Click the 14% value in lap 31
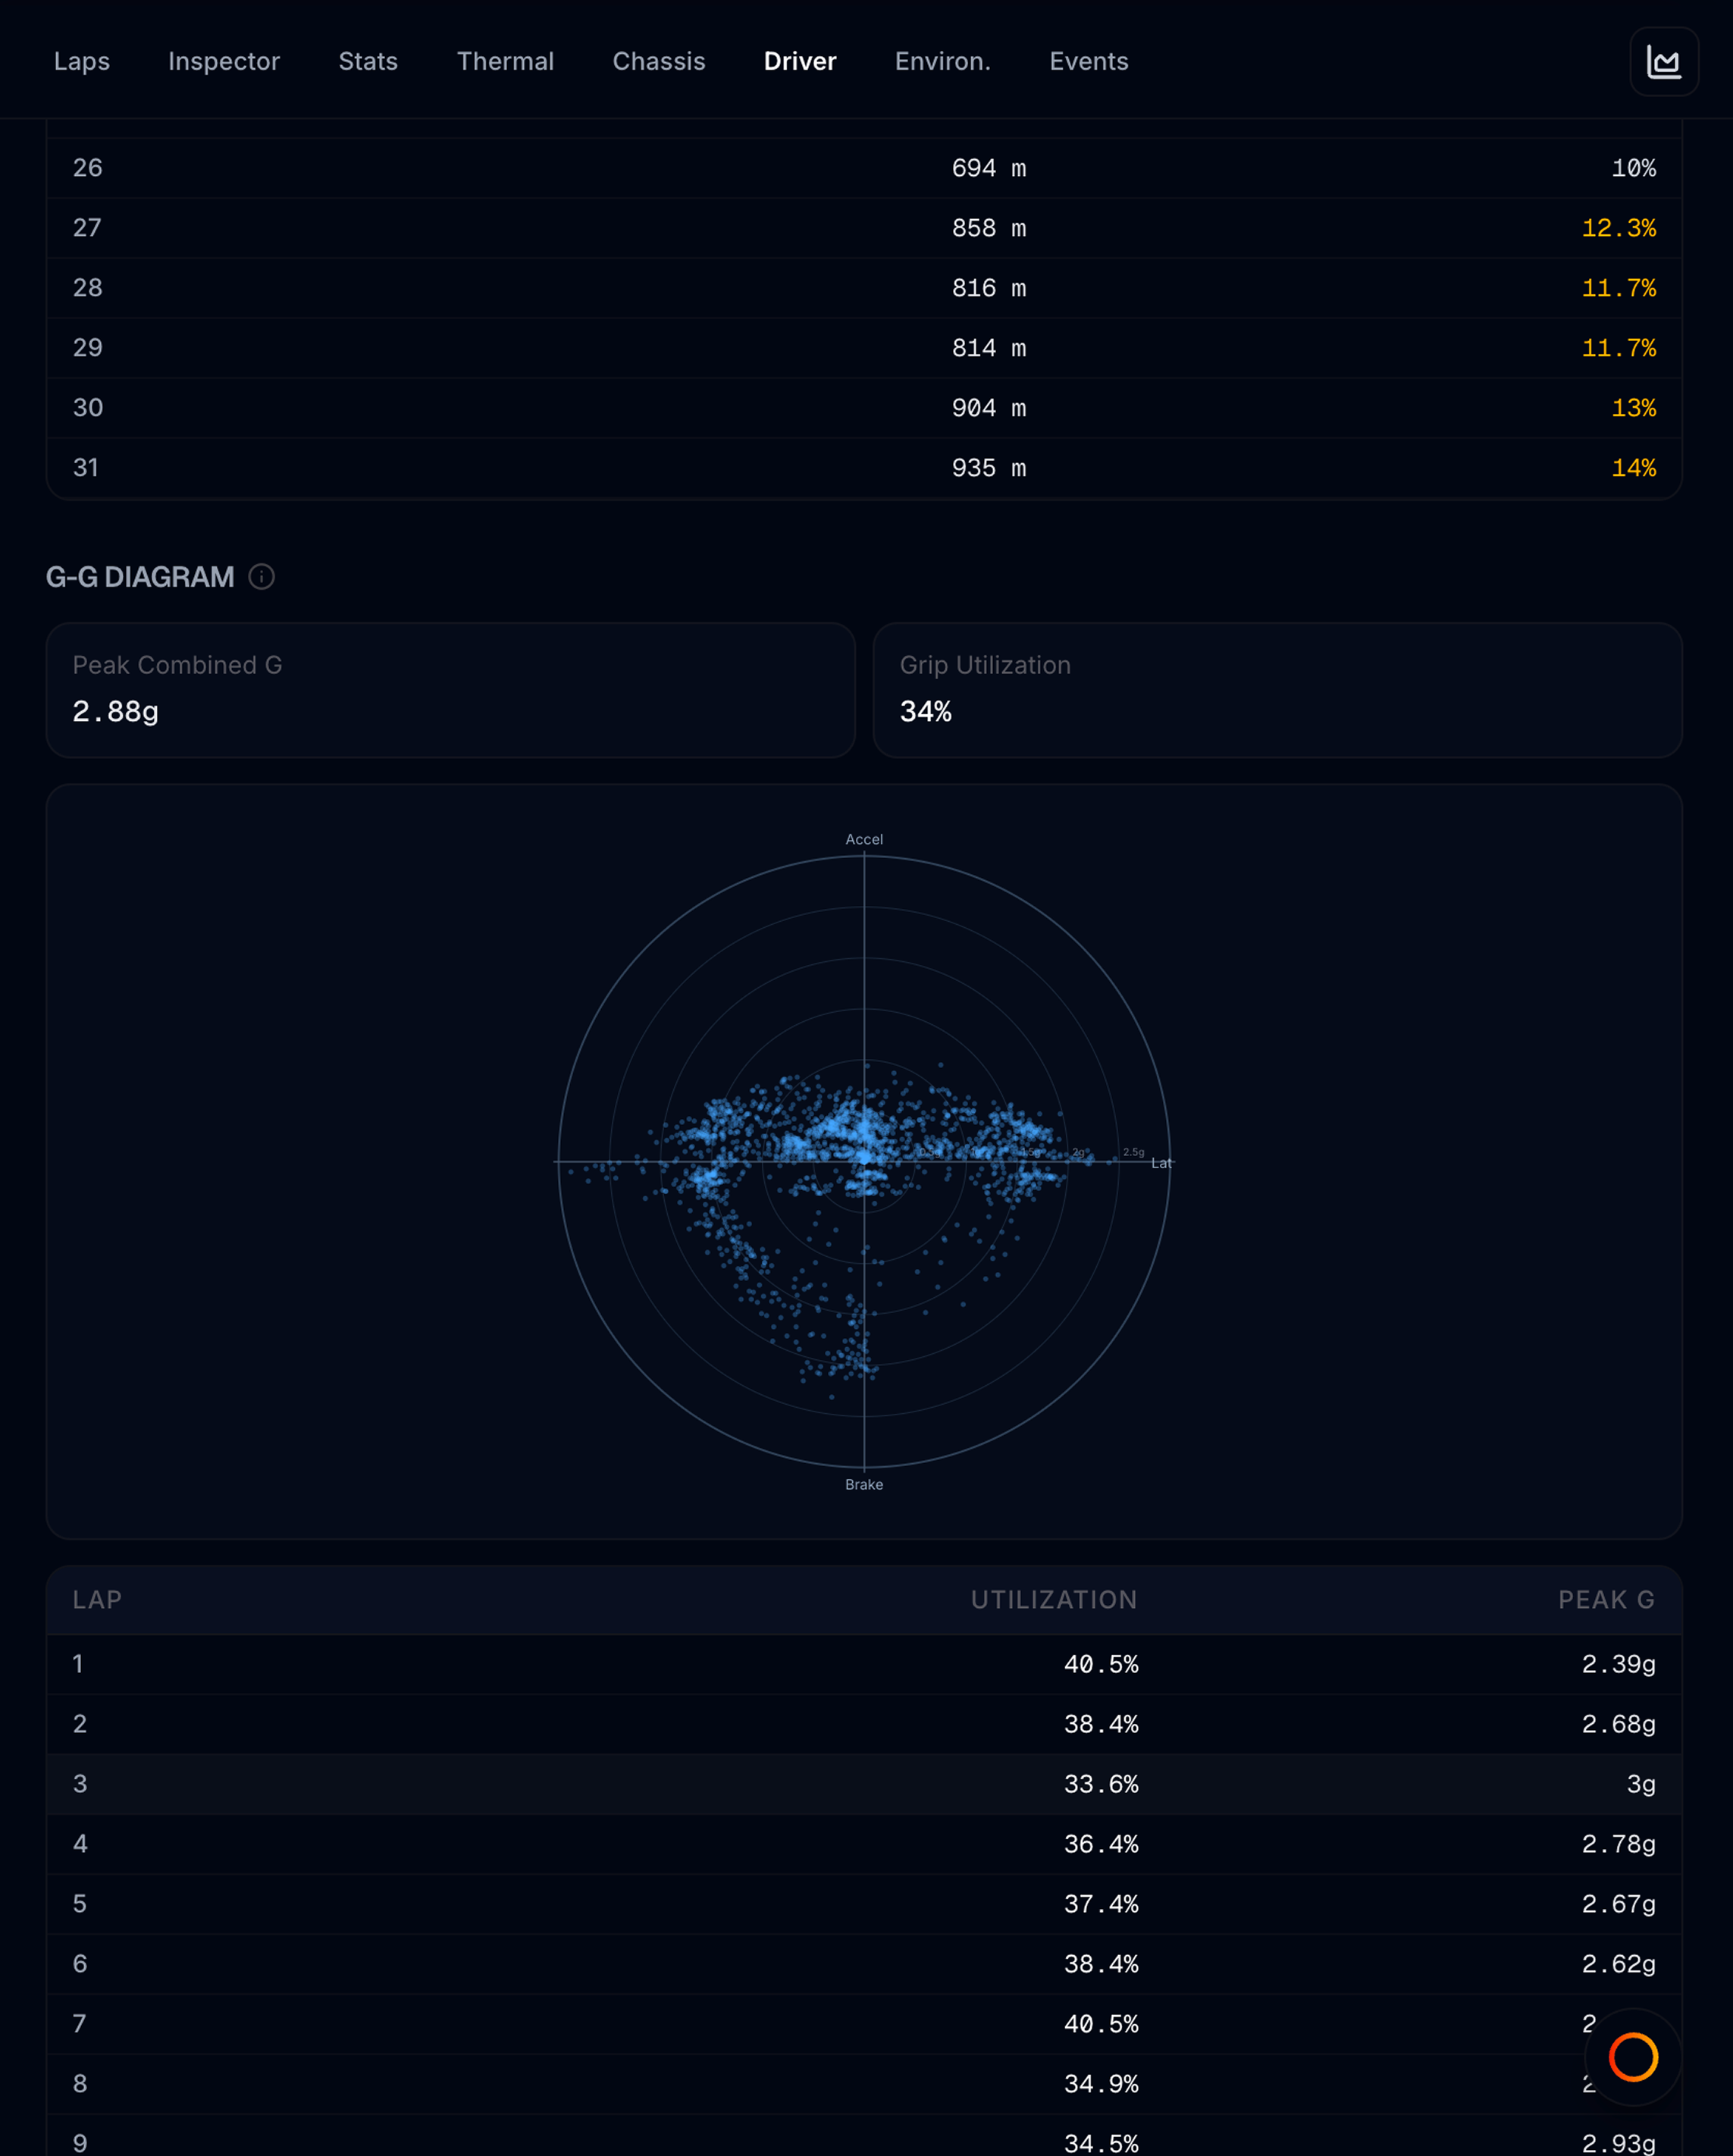The height and width of the screenshot is (2156, 1733). click(1633, 468)
